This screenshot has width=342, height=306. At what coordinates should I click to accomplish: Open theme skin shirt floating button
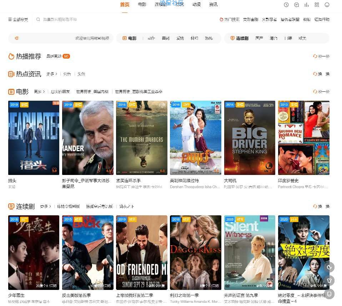tap(329, 281)
